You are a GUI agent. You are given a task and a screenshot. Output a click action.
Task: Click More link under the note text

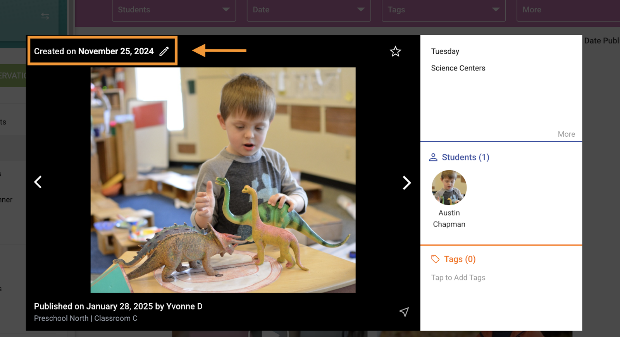pyautogui.click(x=566, y=134)
